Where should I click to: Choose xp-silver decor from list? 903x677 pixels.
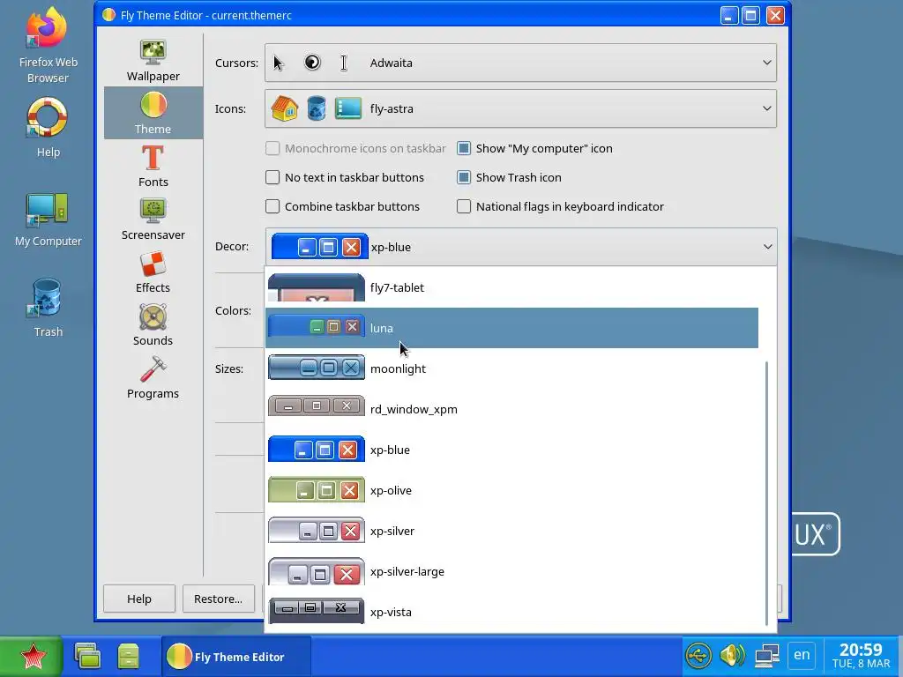pos(511,531)
